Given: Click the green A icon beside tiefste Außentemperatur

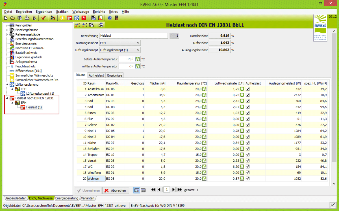Looking at the screenshot, I should click(137, 59).
